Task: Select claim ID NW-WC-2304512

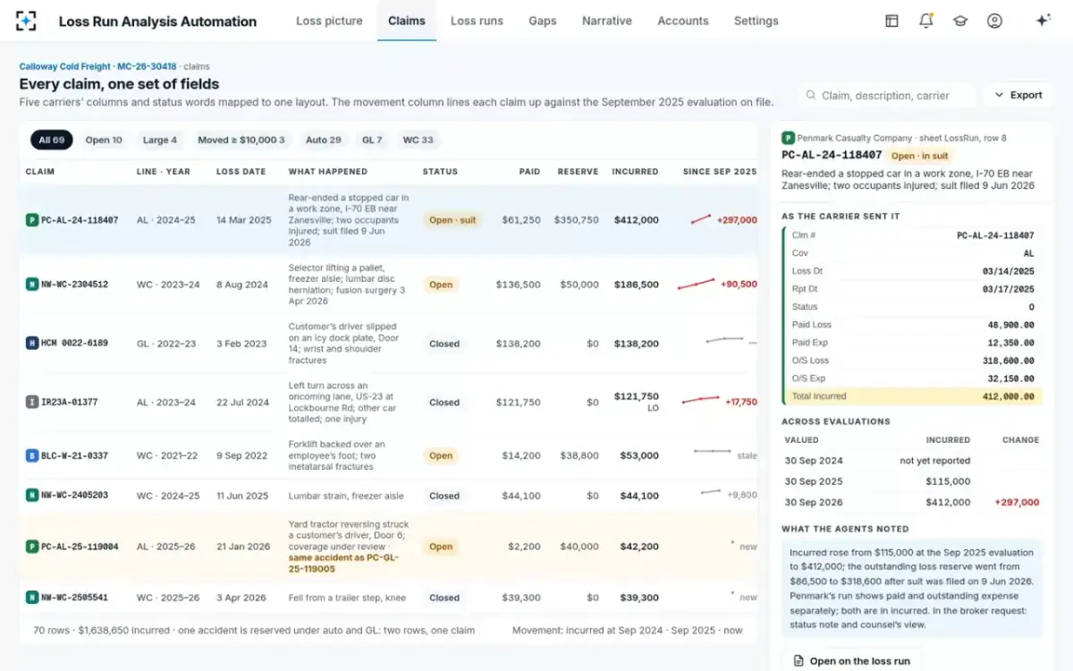Action: (74, 285)
